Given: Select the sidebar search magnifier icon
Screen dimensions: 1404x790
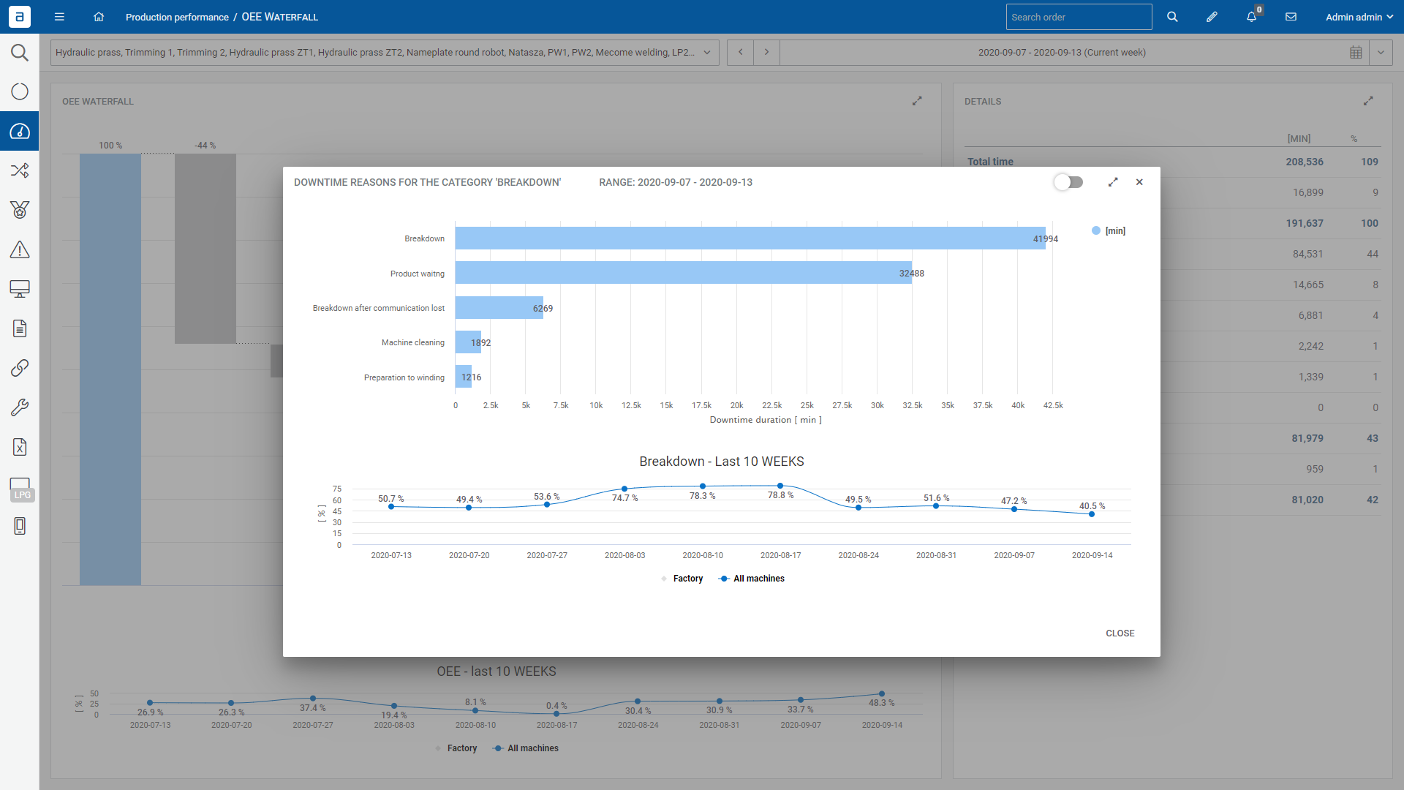Looking at the screenshot, I should pos(20,53).
